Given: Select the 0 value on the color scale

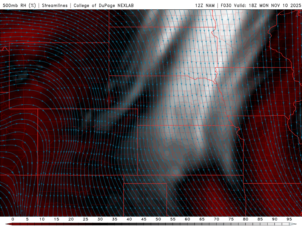Looking at the screenshot, I should tap(13, 219).
